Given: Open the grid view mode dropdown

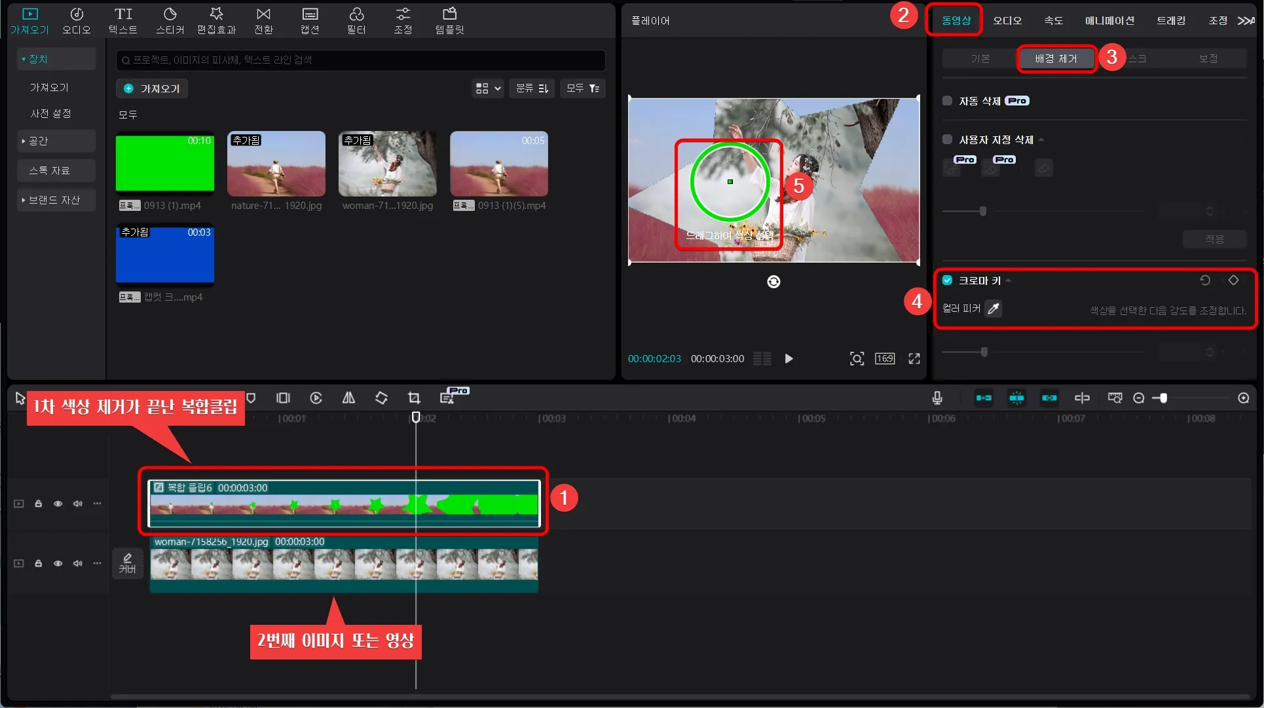Looking at the screenshot, I should click(488, 88).
